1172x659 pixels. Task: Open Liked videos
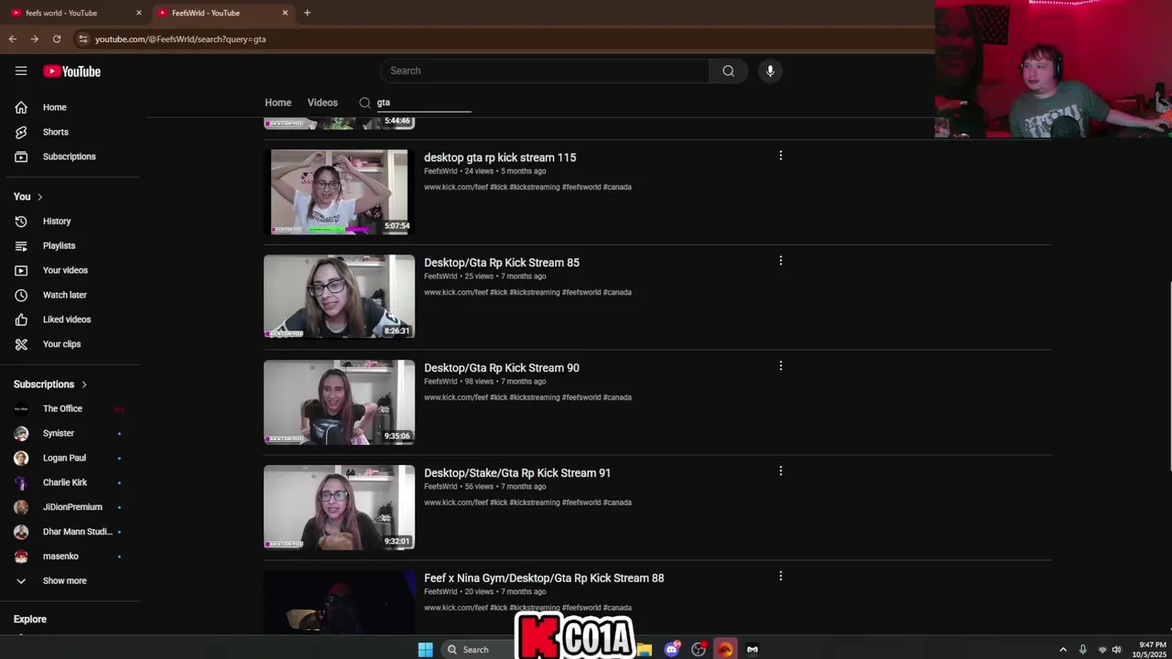click(71, 319)
